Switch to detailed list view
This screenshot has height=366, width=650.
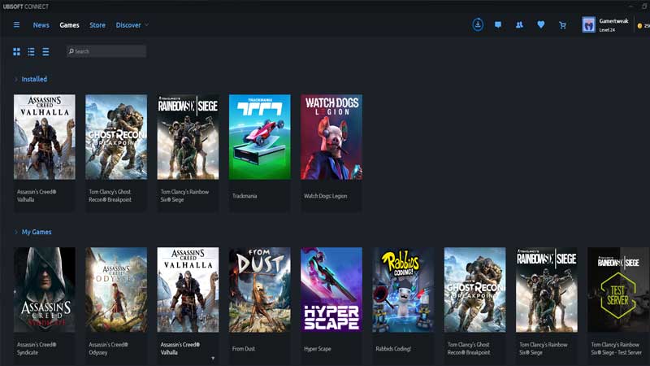31,51
